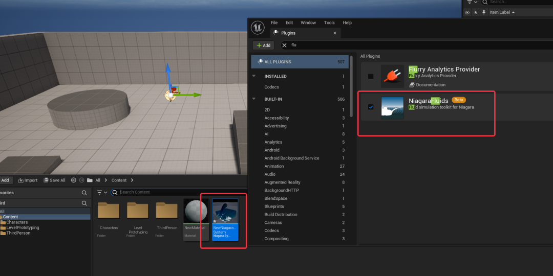Click the Unreal Engine logo icon

258,28
